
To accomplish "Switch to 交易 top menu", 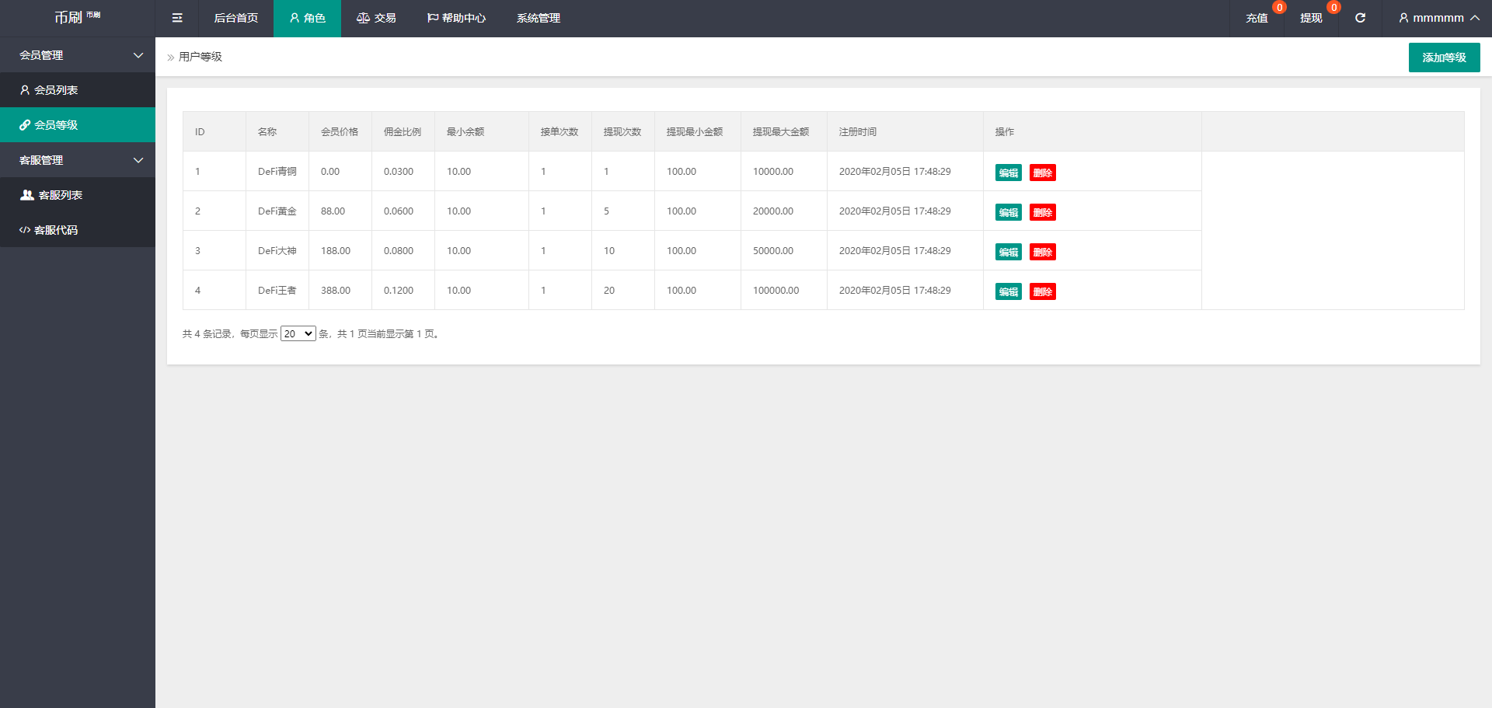I will 376,18.
